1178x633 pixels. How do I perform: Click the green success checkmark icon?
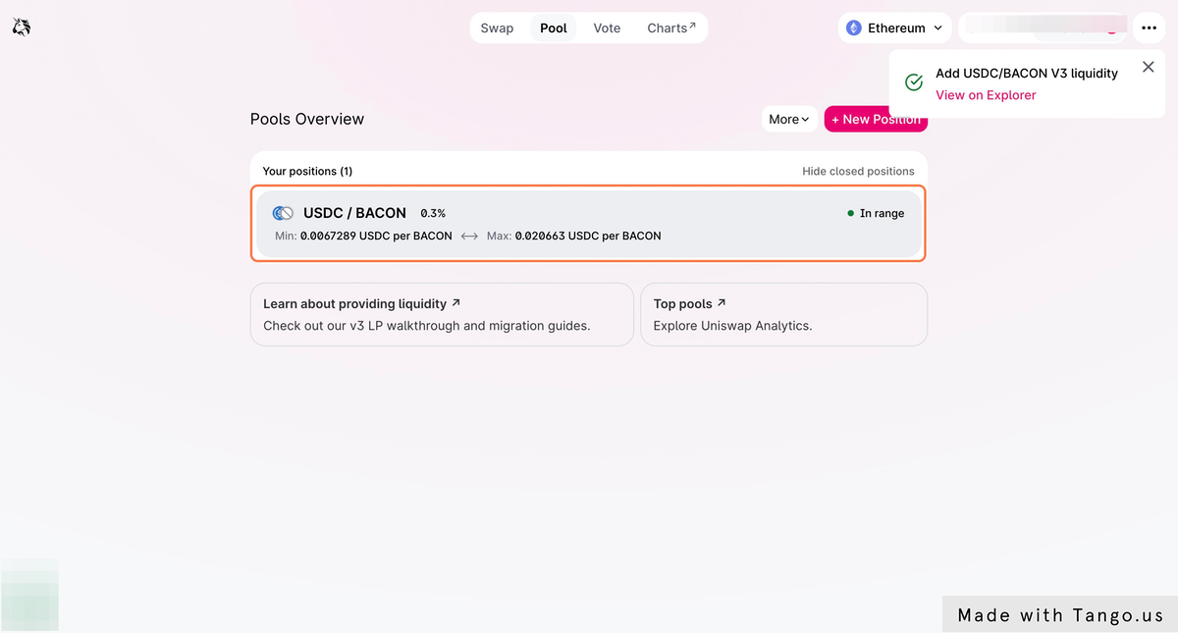coord(914,82)
